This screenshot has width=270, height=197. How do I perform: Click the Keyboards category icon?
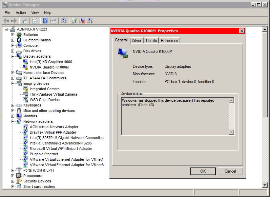tap(19, 105)
